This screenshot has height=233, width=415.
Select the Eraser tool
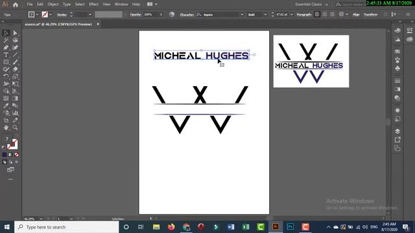(15, 69)
